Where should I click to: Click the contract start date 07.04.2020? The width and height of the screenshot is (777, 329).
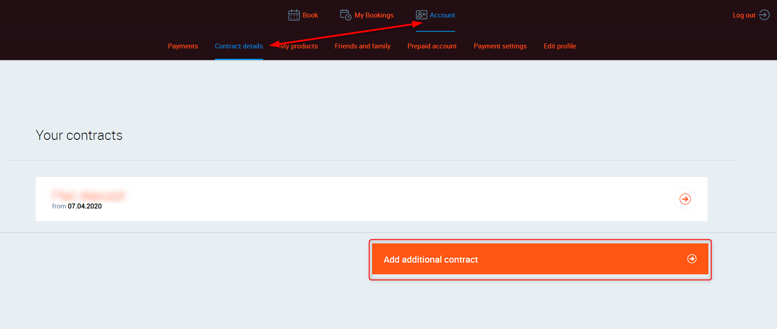(85, 206)
